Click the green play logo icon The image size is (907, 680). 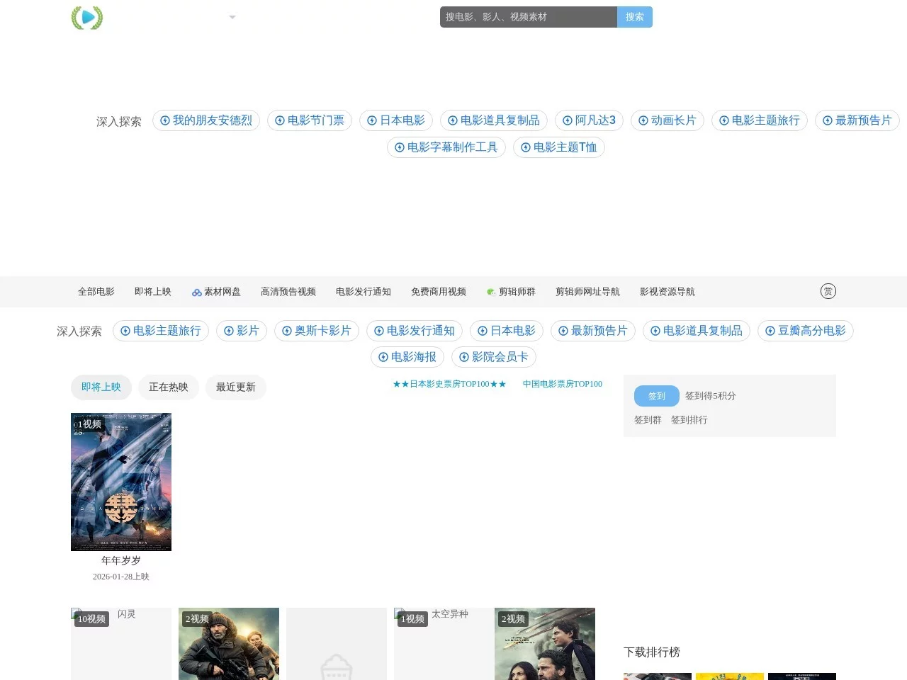click(87, 18)
